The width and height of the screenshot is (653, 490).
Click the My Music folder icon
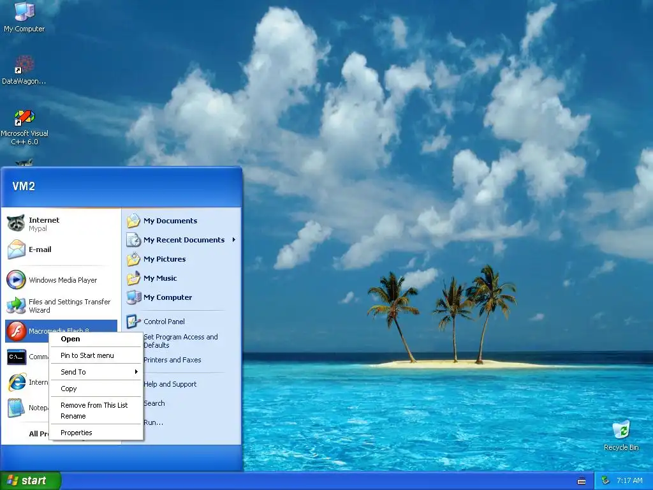coord(133,278)
